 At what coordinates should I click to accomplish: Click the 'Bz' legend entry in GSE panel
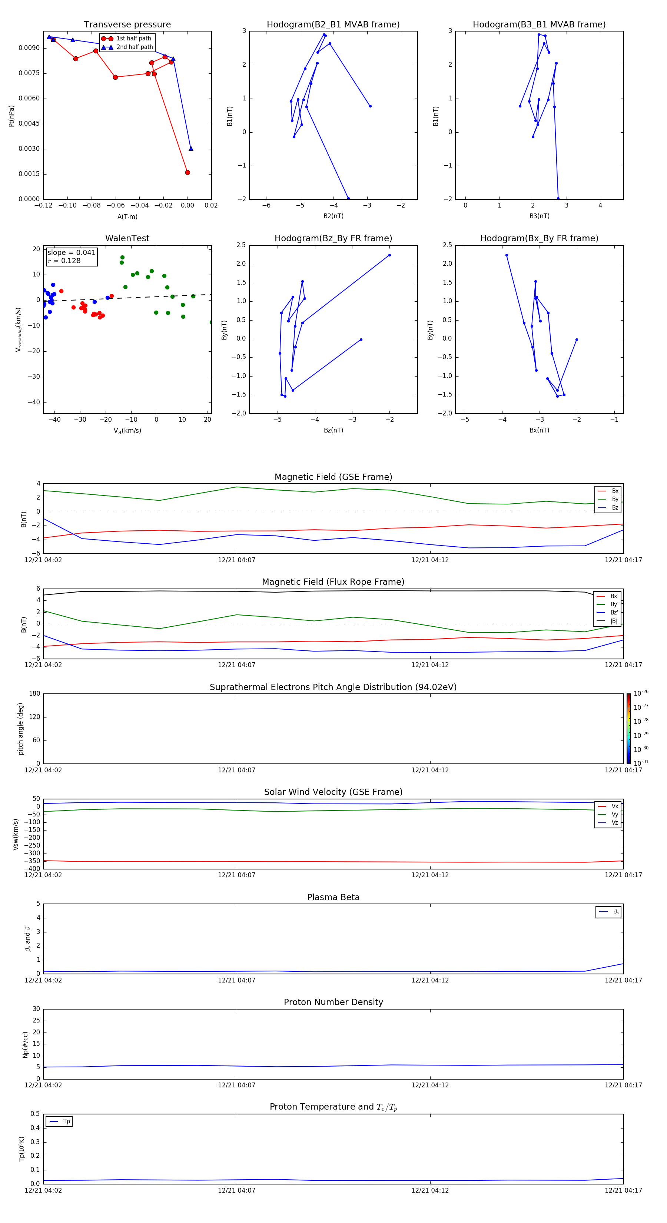coord(608,507)
